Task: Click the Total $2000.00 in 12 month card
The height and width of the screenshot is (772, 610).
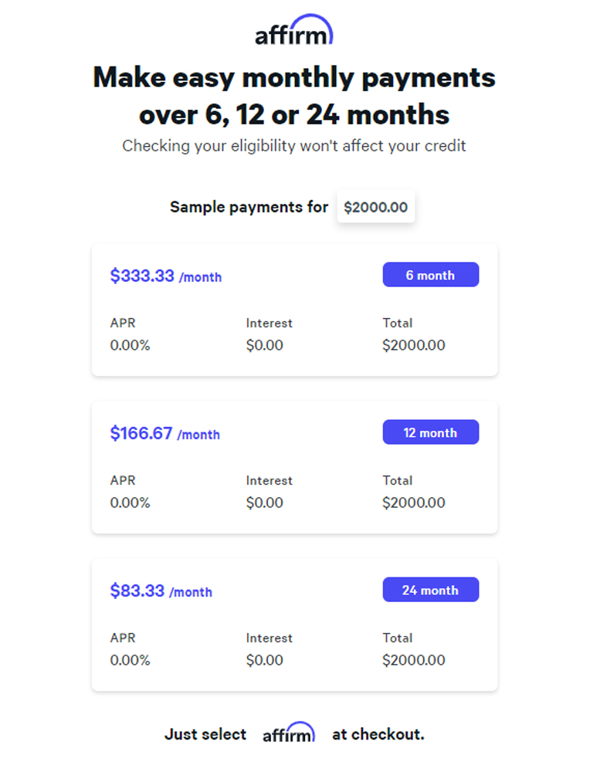Action: [413, 503]
